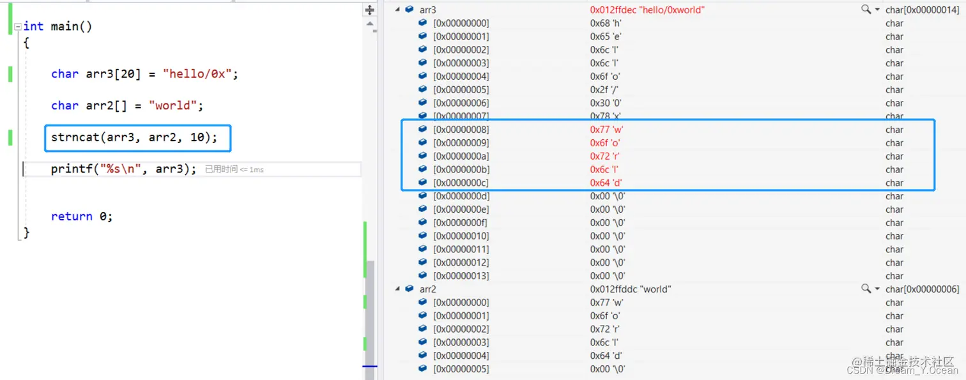Click cube icon of arr3 element 0x30 '0'
The width and height of the screenshot is (966, 380).
click(422, 103)
